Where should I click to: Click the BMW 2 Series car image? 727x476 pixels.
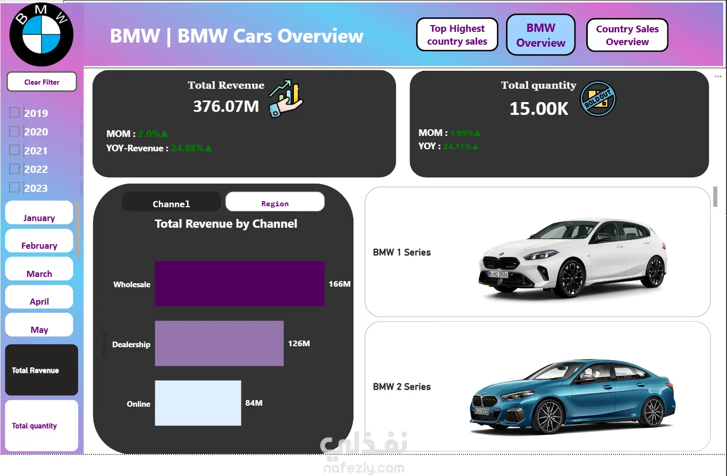coord(573,396)
